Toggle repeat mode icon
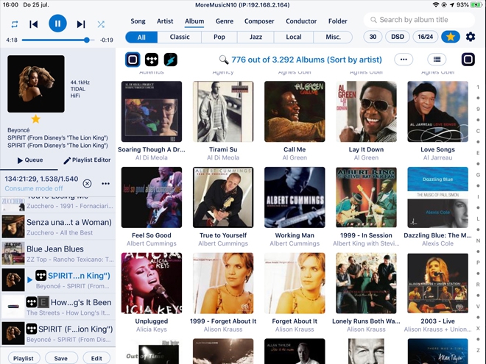486x364 pixels. point(15,24)
